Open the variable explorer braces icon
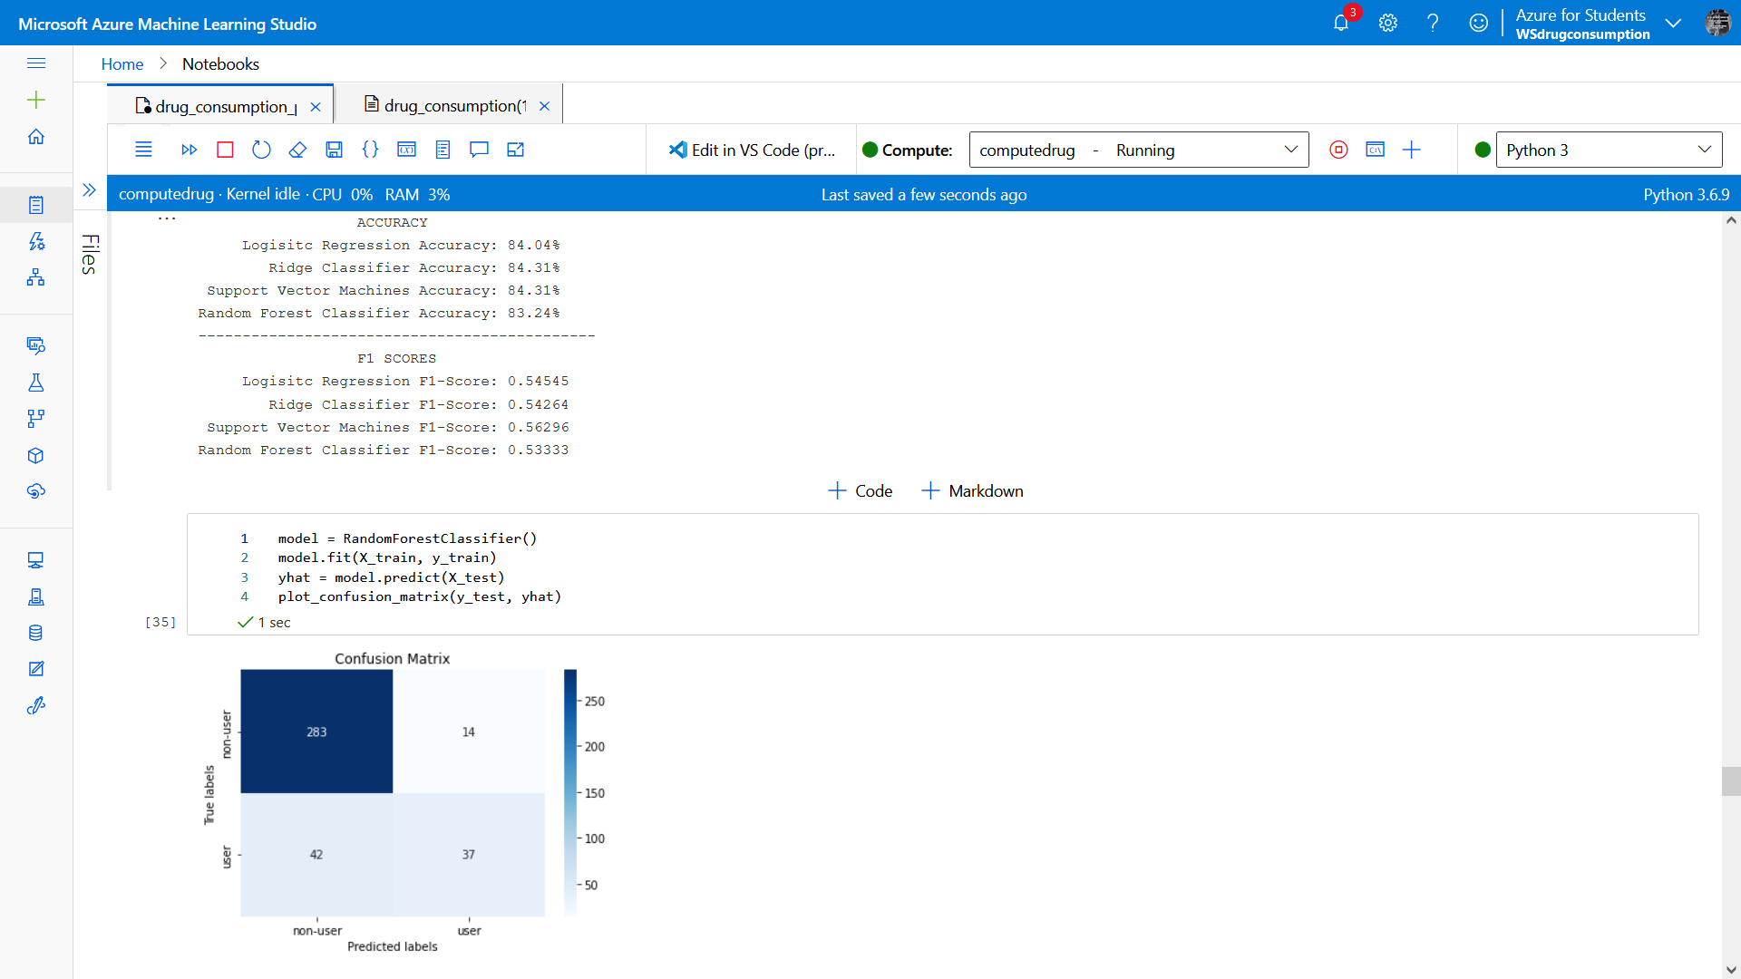Image resolution: width=1741 pixels, height=979 pixels. click(370, 150)
